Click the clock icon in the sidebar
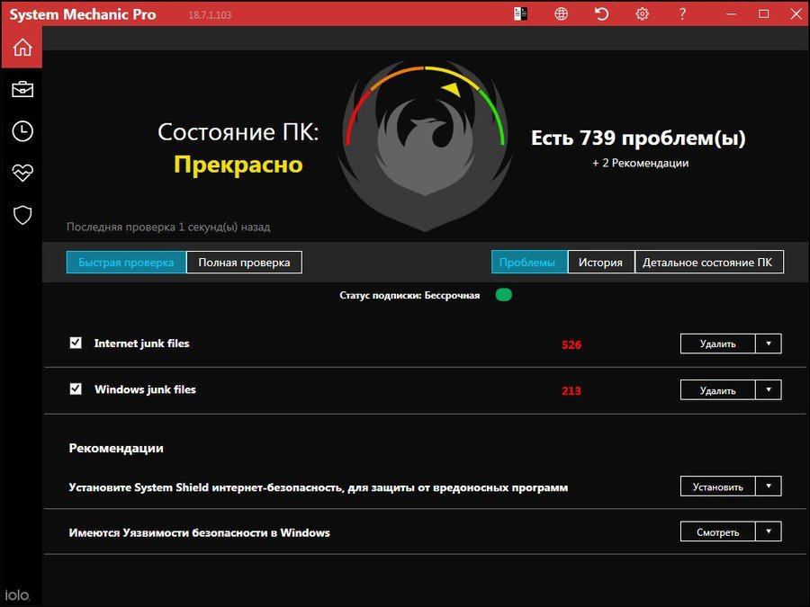The width and height of the screenshot is (810, 607). click(x=22, y=131)
